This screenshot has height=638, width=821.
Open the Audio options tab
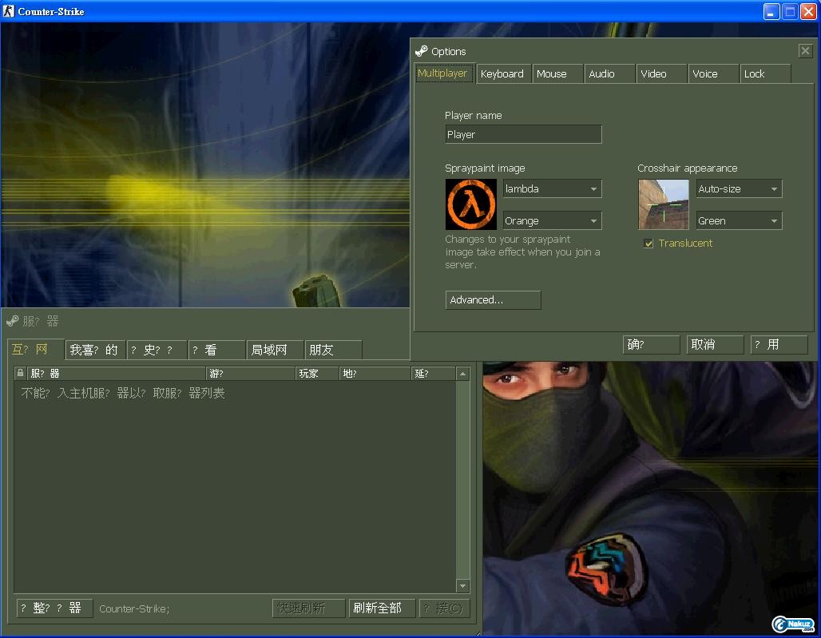(601, 74)
